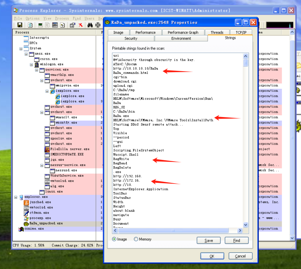Select the Image radio button
This screenshot has width=301, height=269.
[x=114, y=239]
